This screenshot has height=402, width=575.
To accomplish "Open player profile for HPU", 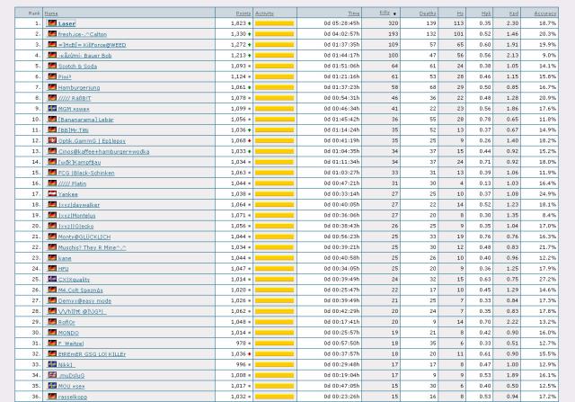I will (x=63, y=268).
